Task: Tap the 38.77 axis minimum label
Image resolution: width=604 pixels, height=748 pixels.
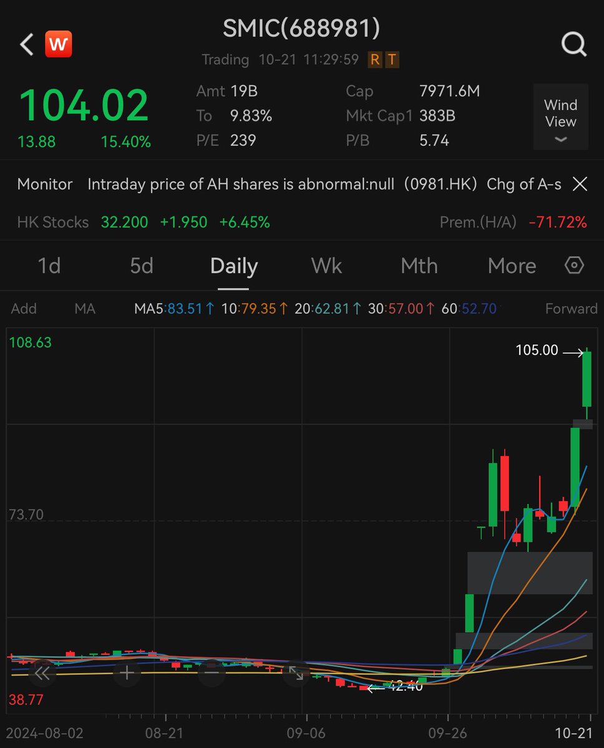Action: point(26,700)
